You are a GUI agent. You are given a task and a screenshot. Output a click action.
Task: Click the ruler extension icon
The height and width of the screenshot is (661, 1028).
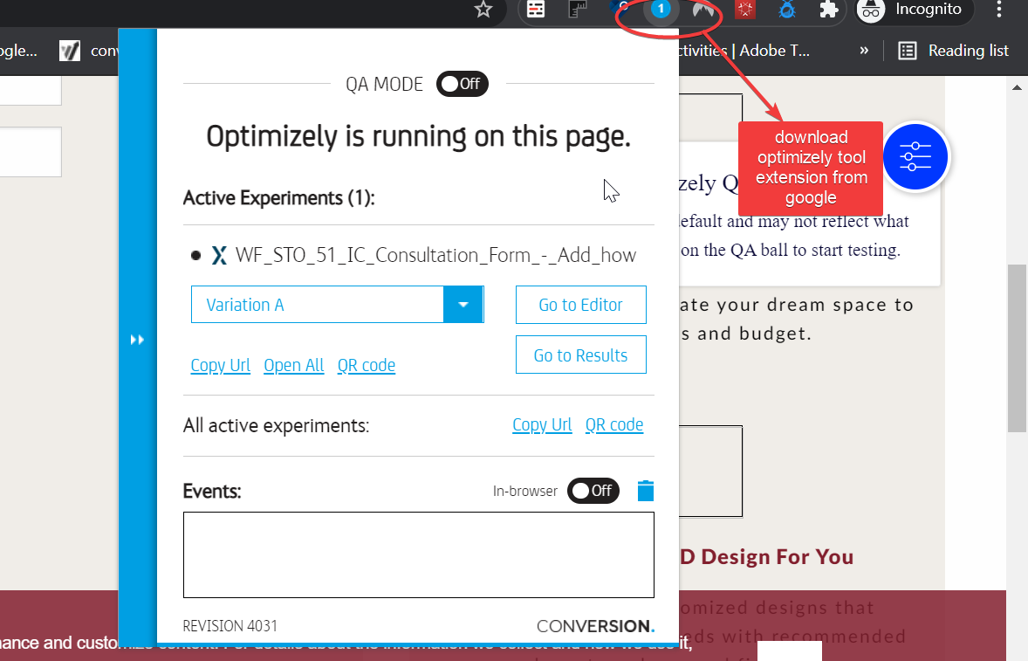coord(579,10)
